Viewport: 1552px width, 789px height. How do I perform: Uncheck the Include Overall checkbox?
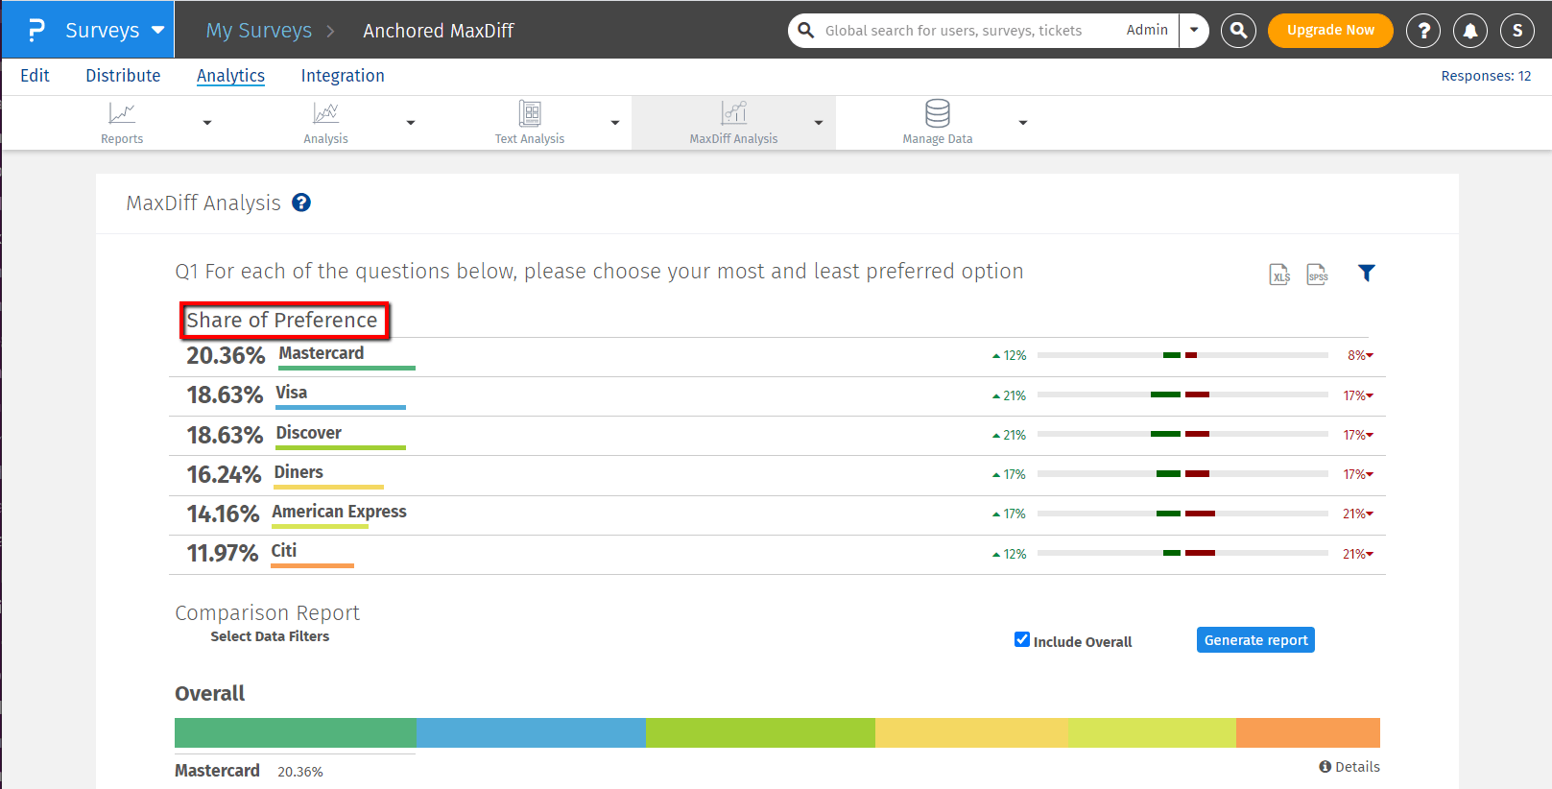tap(1022, 640)
